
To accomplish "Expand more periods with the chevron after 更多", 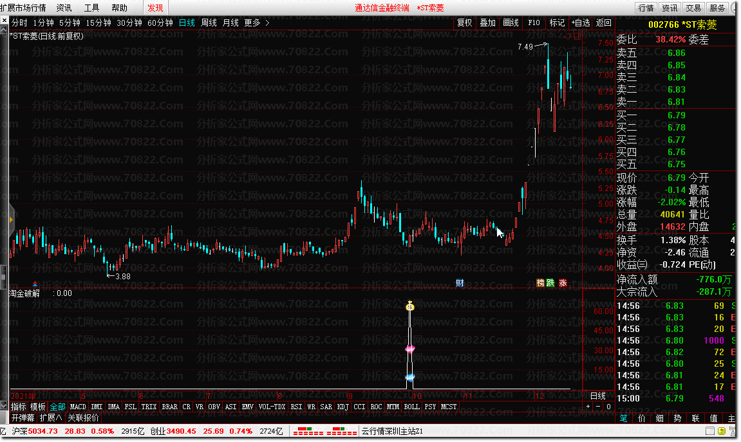I will pyautogui.click(x=267, y=23).
